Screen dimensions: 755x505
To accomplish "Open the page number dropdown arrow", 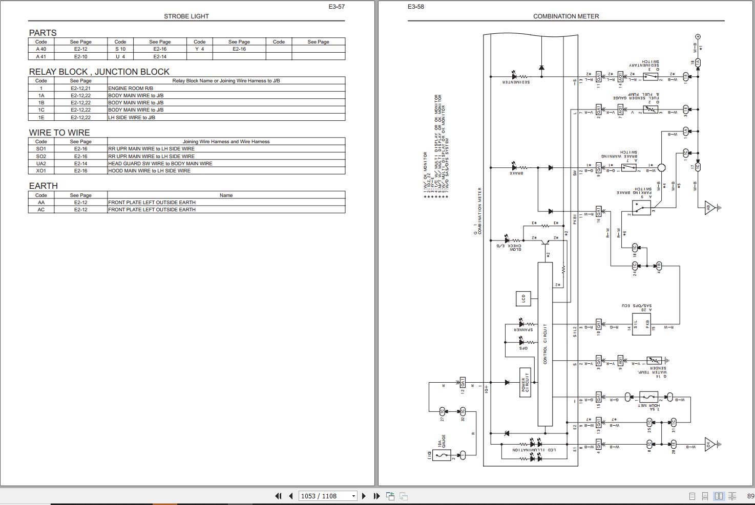I will pos(353,496).
